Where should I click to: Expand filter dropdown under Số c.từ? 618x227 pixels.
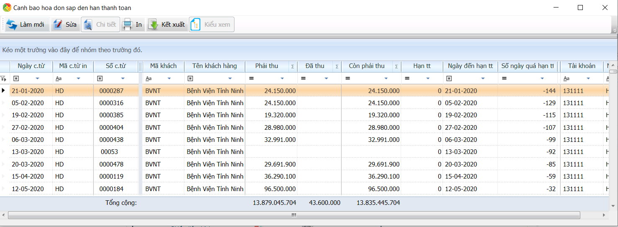(123, 78)
